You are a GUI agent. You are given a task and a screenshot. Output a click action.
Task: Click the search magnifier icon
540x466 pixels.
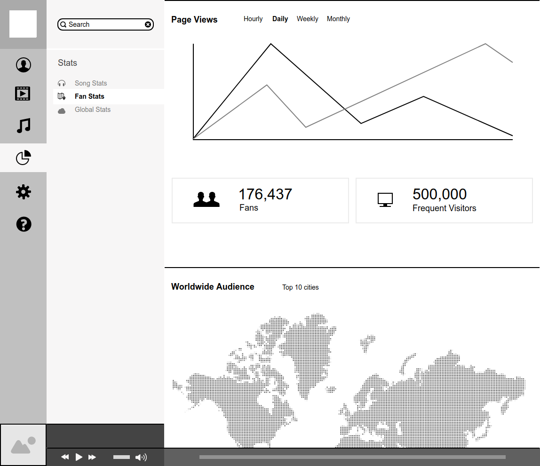tap(64, 24)
